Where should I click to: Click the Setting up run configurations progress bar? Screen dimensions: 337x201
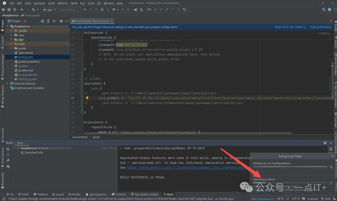click(x=290, y=167)
